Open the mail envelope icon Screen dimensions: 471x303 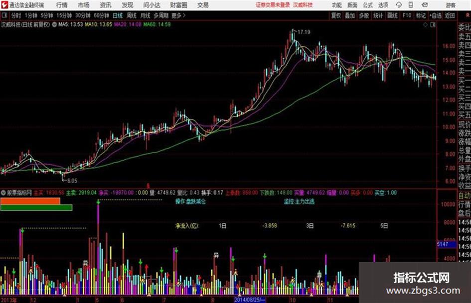point(425,5)
